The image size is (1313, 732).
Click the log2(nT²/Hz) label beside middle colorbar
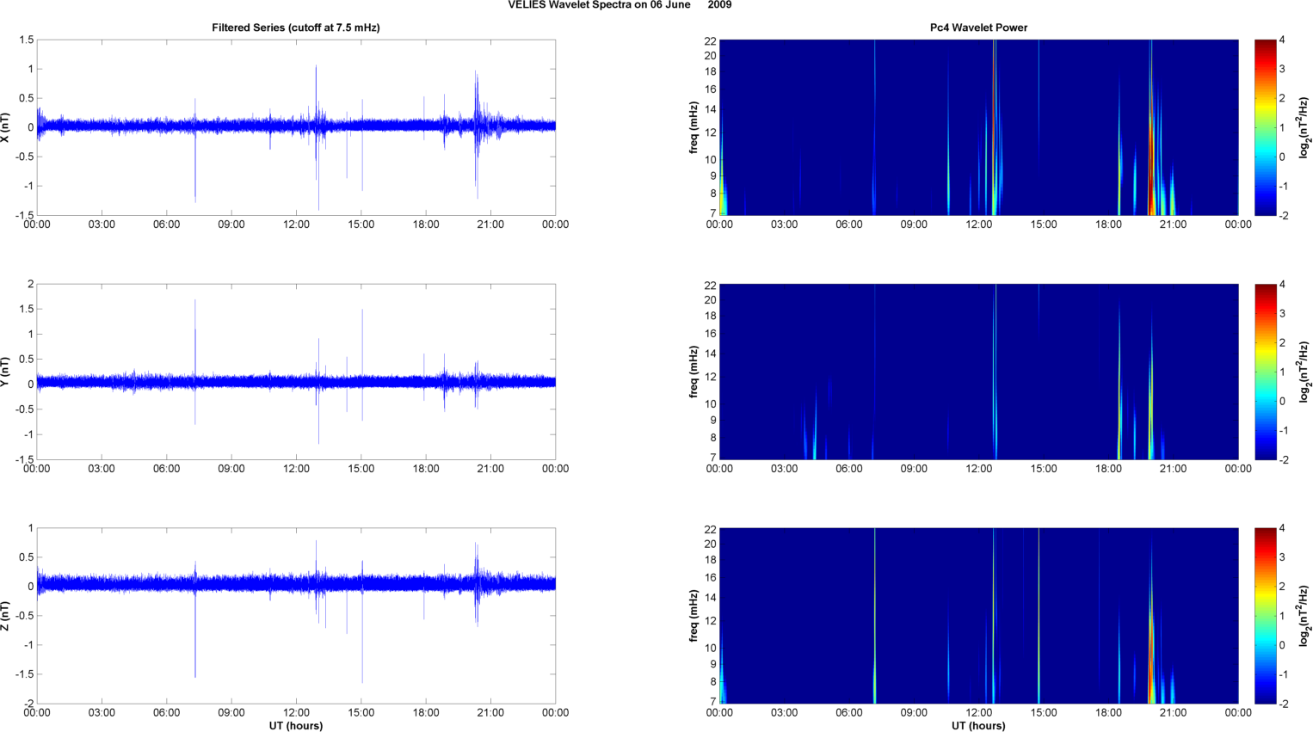[x=1304, y=372]
